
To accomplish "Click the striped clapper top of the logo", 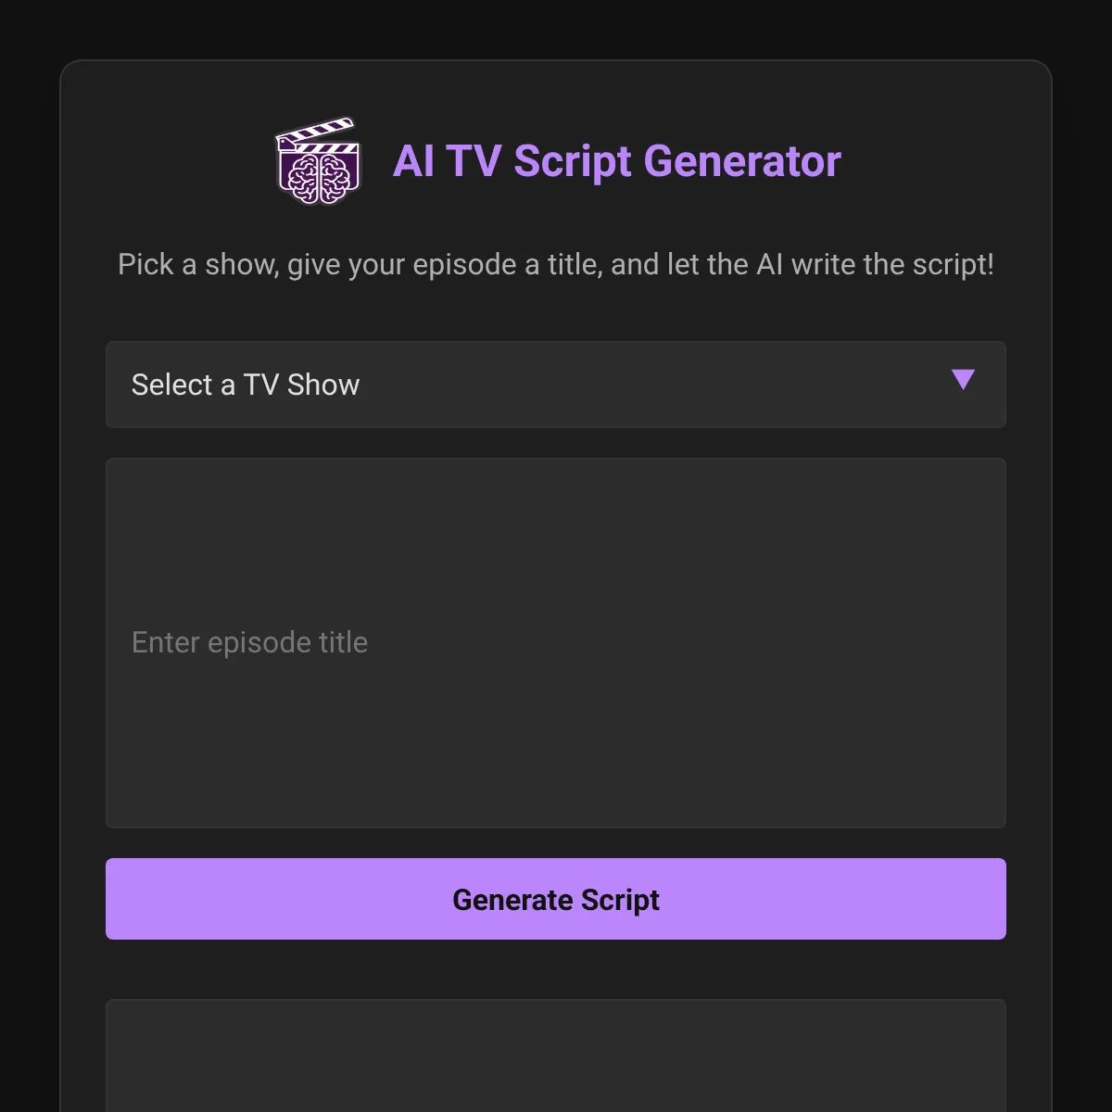I will [315, 131].
